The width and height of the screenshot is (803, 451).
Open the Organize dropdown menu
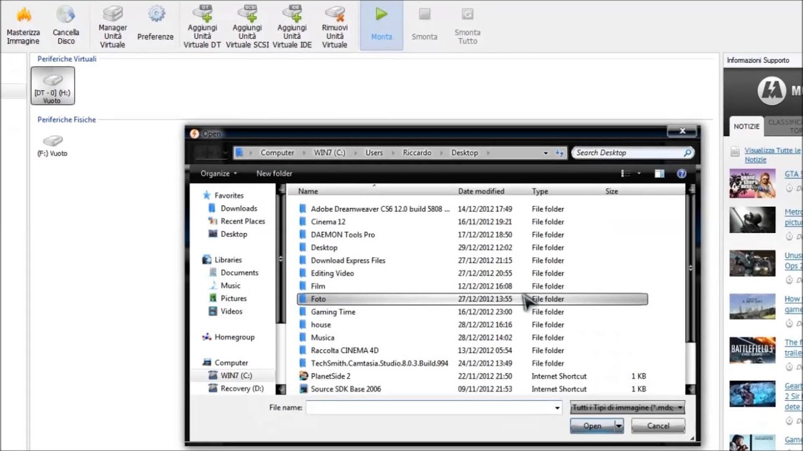pos(219,174)
